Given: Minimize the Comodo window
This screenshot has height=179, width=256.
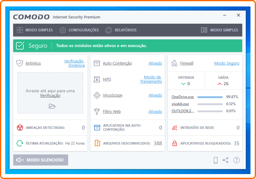Looking at the screenshot, I should pyautogui.click(x=225, y=15).
